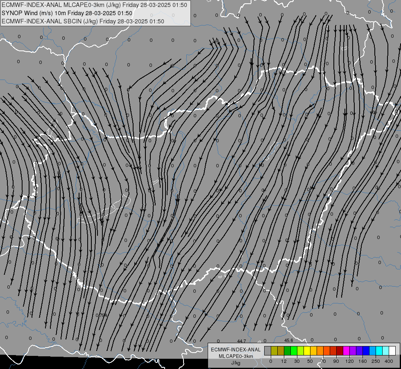The width and height of the screenshot is (401, 369).
Task: Select the white legend swatch
Action: tap(392, 351)
